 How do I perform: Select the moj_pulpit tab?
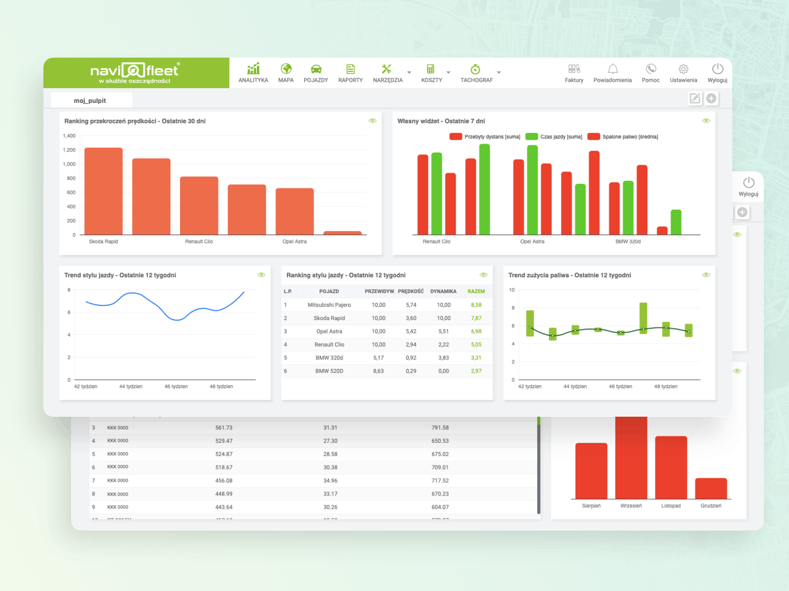point(92,100)
